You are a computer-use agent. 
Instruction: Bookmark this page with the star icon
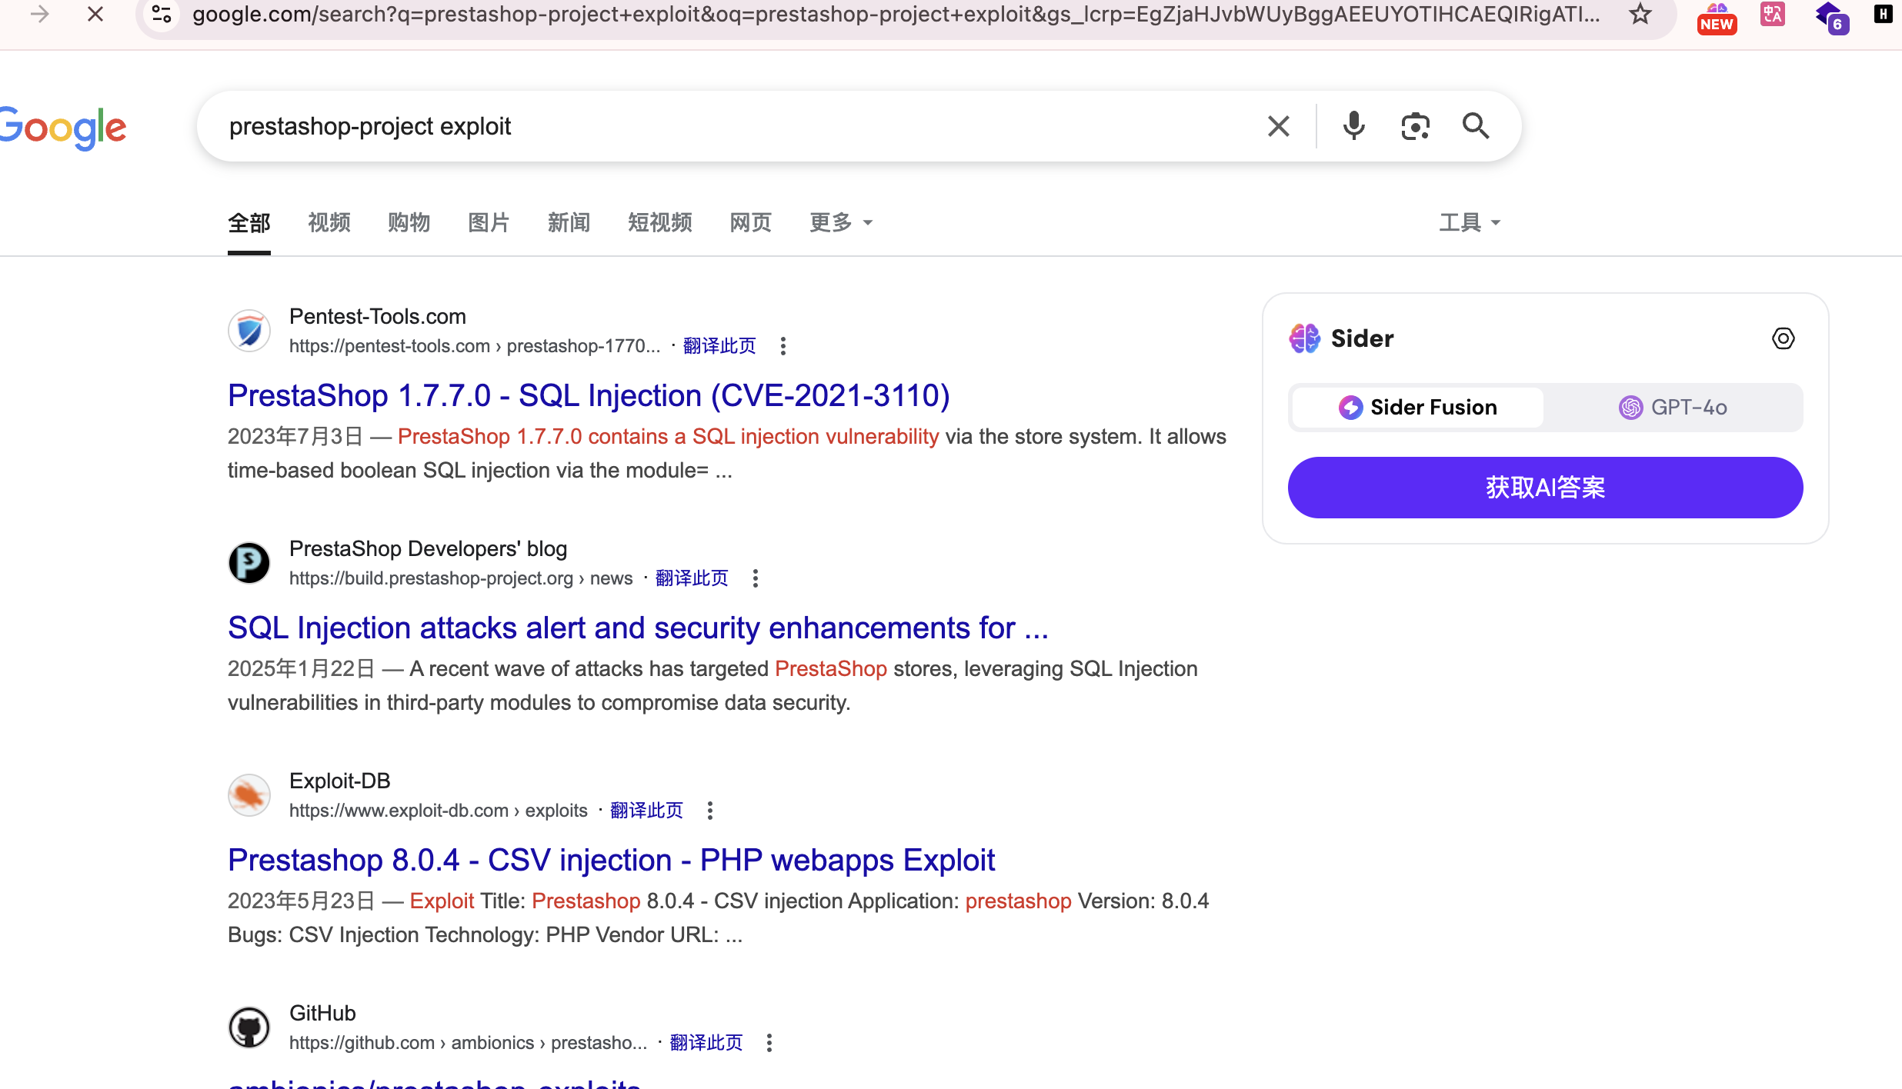click(1640, 14)
